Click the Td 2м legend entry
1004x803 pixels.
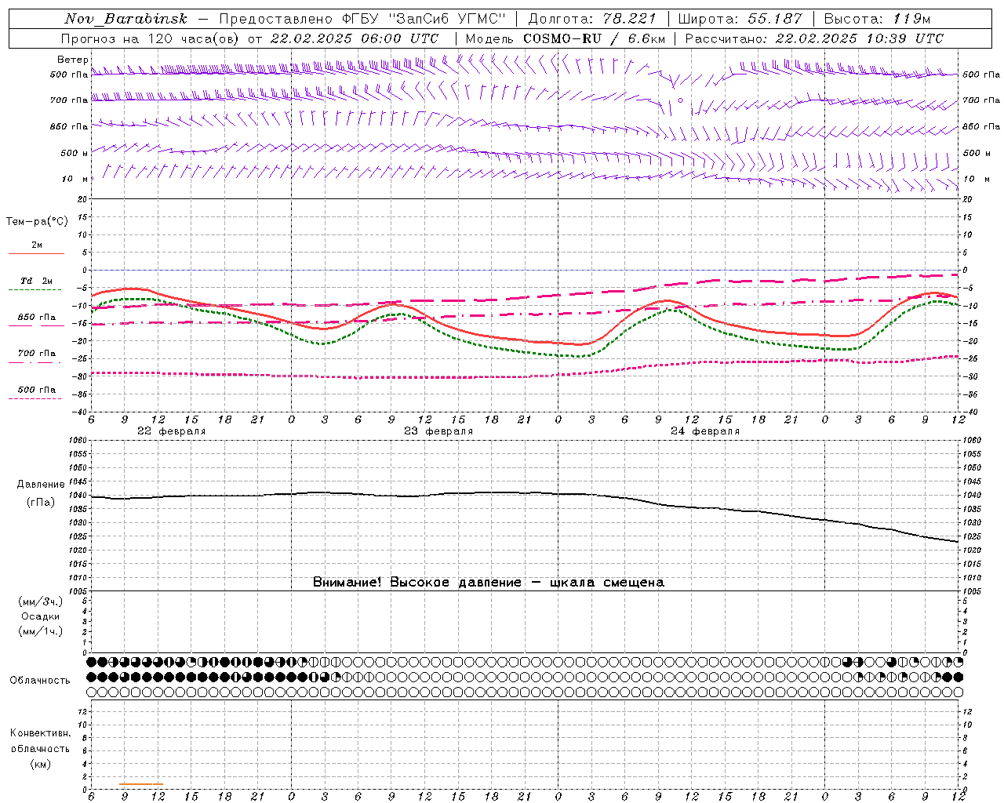(36, 281)
